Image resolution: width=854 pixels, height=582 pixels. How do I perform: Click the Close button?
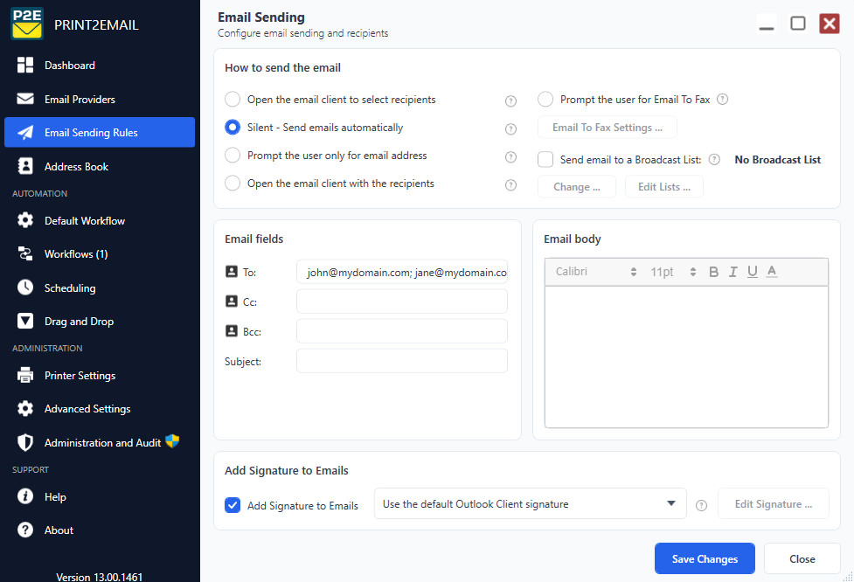click(x=802, y=558)
